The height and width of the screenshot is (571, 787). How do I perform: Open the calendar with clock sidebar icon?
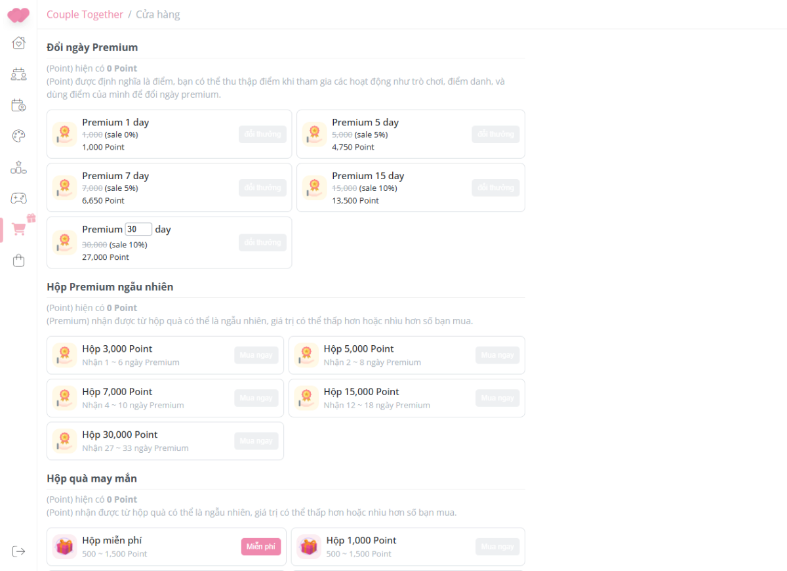[x=18, y=105]
